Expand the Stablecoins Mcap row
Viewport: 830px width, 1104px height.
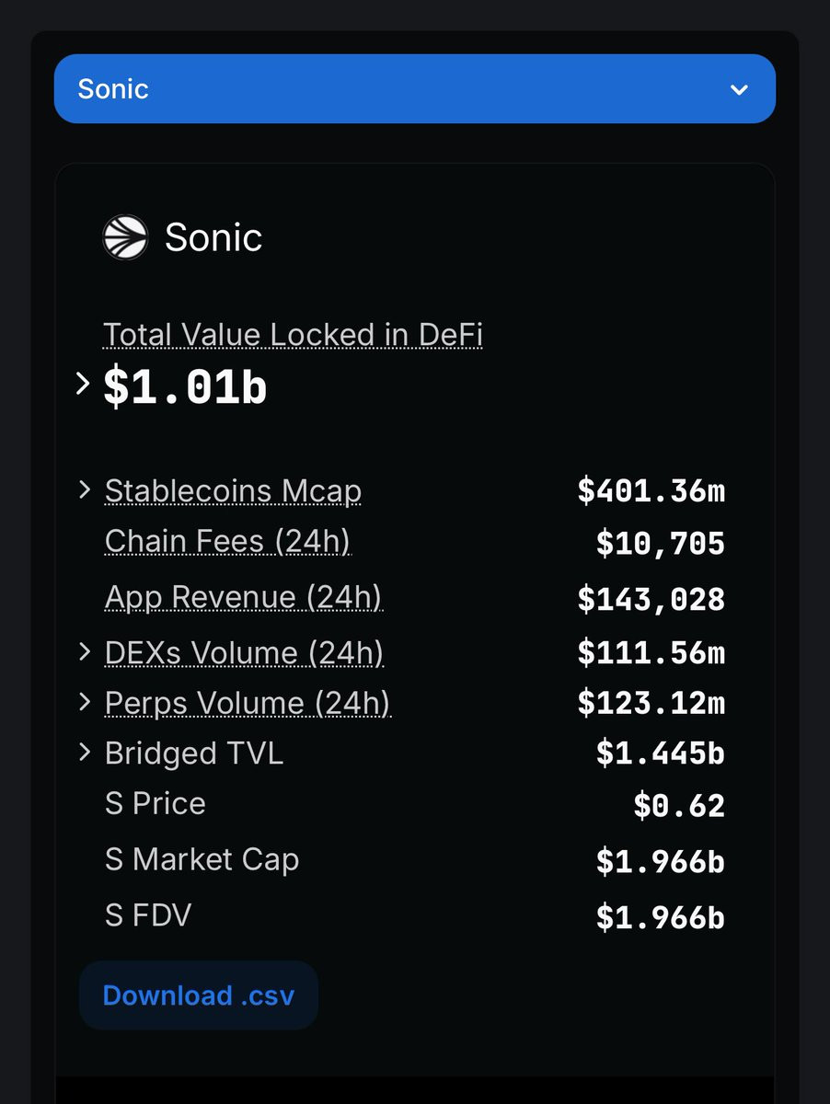tap(85, 490)
